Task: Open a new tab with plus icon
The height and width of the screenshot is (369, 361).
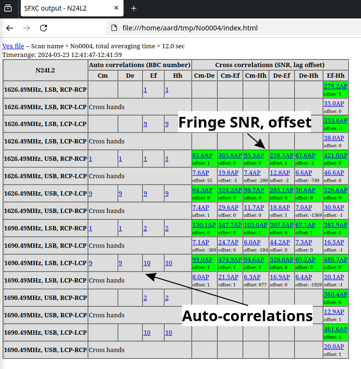Action: (x=134, y=8)
